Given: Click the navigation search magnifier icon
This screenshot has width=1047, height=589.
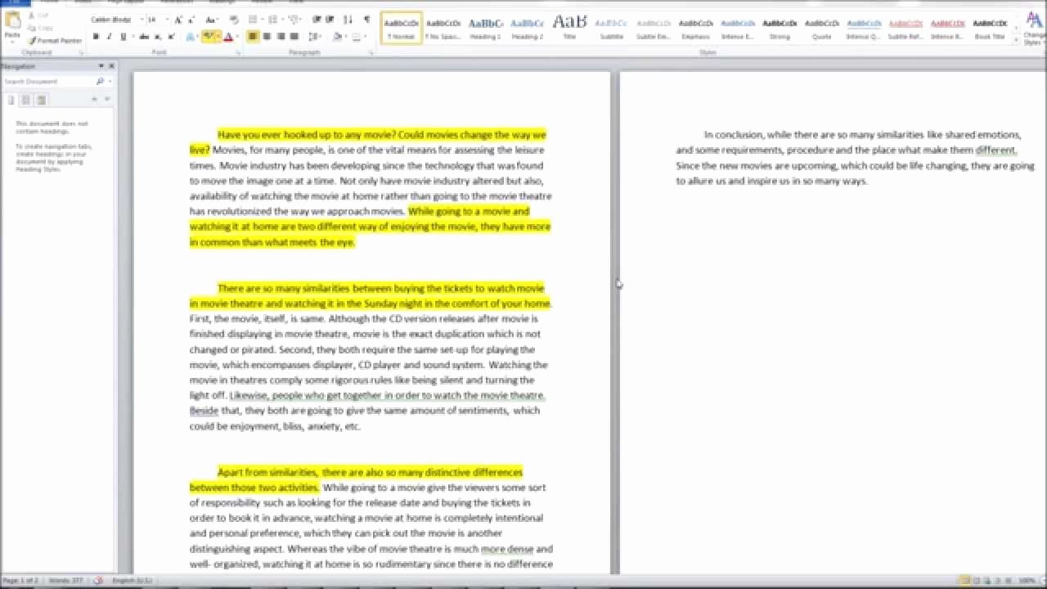Looking at the screenshot, I should (x=100, y=81).
